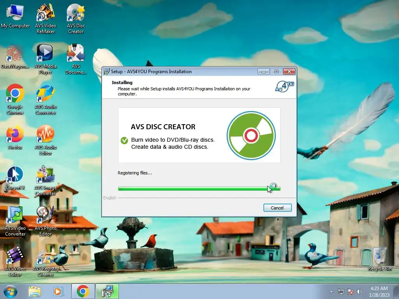Viewport: 399px width, 299px height.
Task: Minimize the Setup window
Action: coord(263,72)
